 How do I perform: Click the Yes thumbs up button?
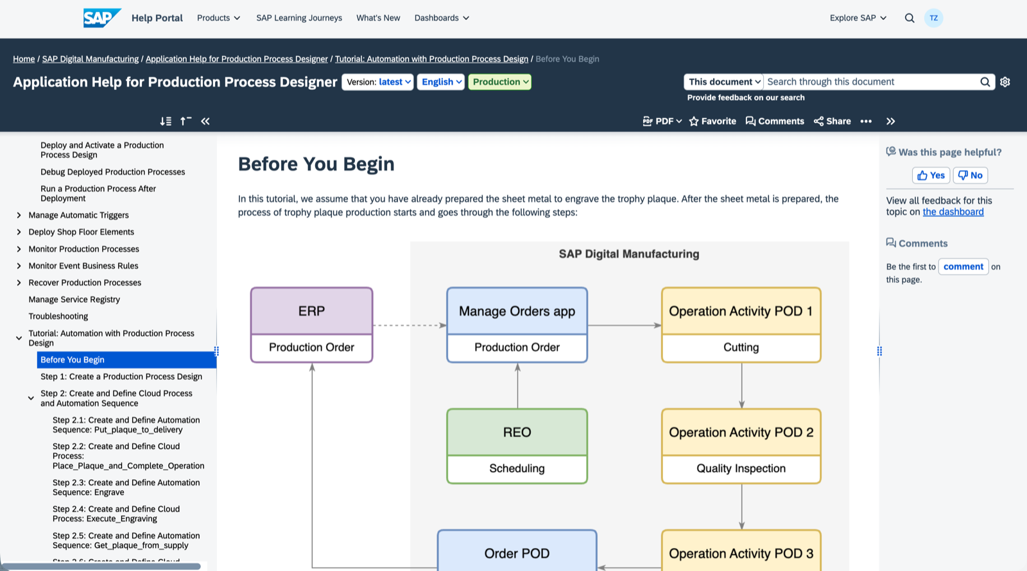pyautogui.click(x=931, y=175)
